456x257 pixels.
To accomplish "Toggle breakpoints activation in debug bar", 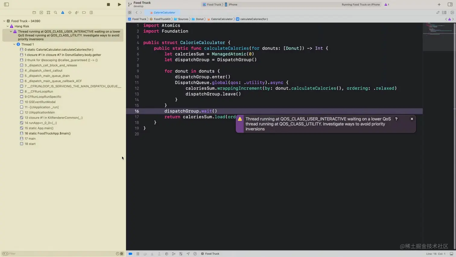I will (130, 254).
